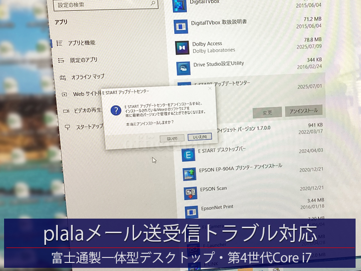Click the 78.8 MB size value

(x=312, y=40)
